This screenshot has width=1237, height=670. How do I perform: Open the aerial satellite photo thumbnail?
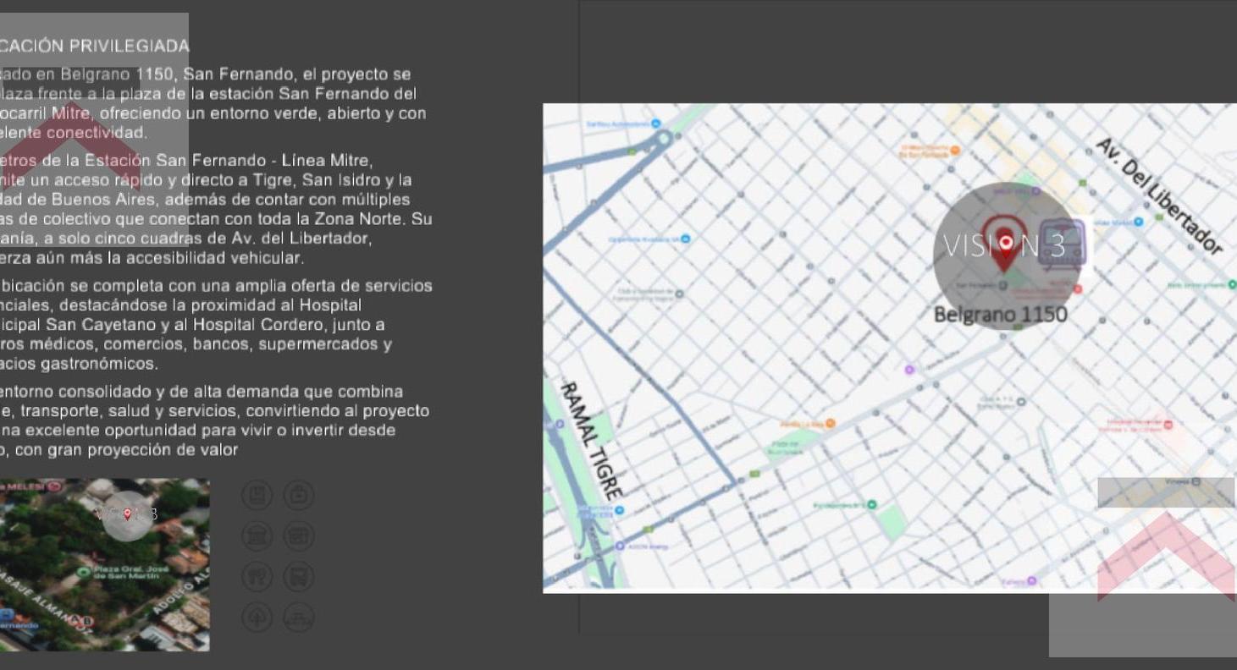(x=105, y=565)
